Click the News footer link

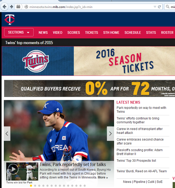[x=127, y=182]
